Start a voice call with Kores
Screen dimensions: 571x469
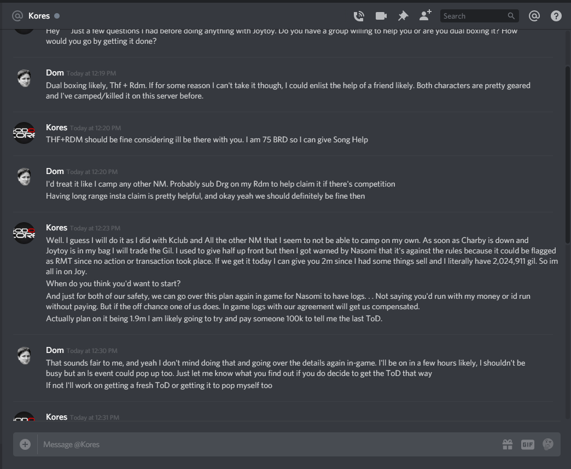pyautogui.click(x=359, y=16)
